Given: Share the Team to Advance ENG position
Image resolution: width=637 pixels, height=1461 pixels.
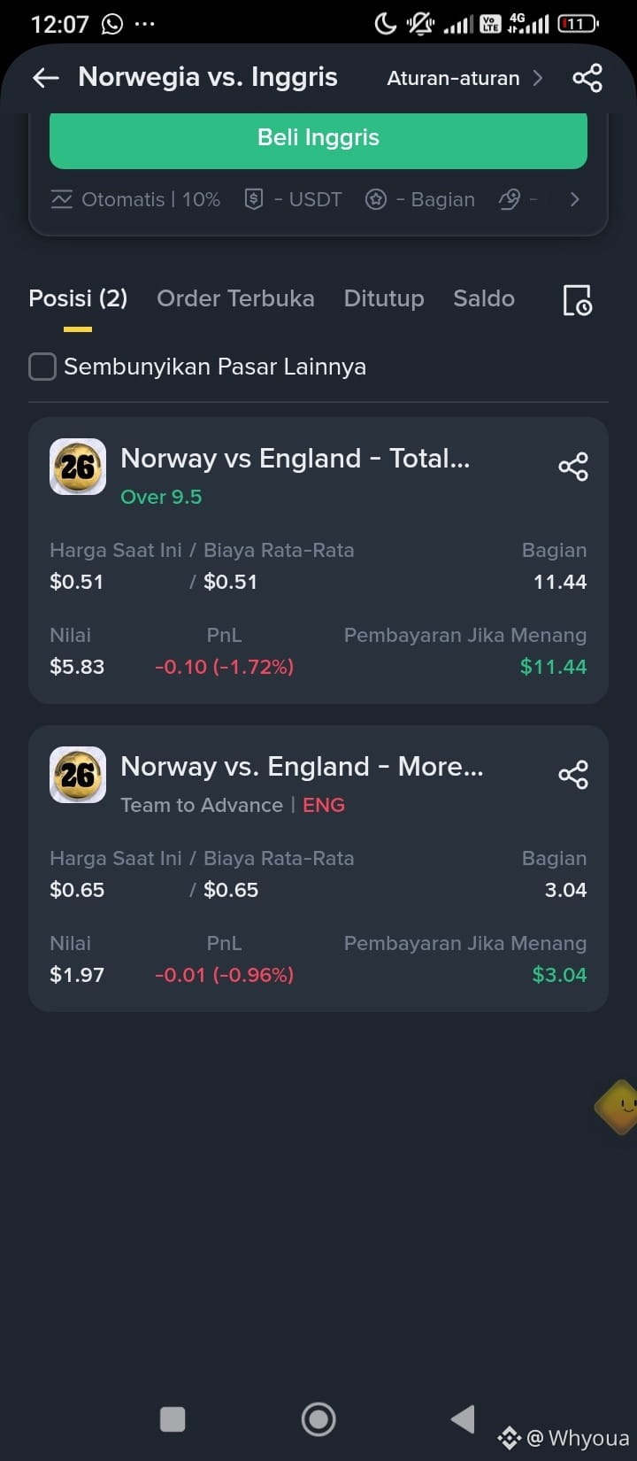Looking at the screenshot, I should tap(573, 775).
